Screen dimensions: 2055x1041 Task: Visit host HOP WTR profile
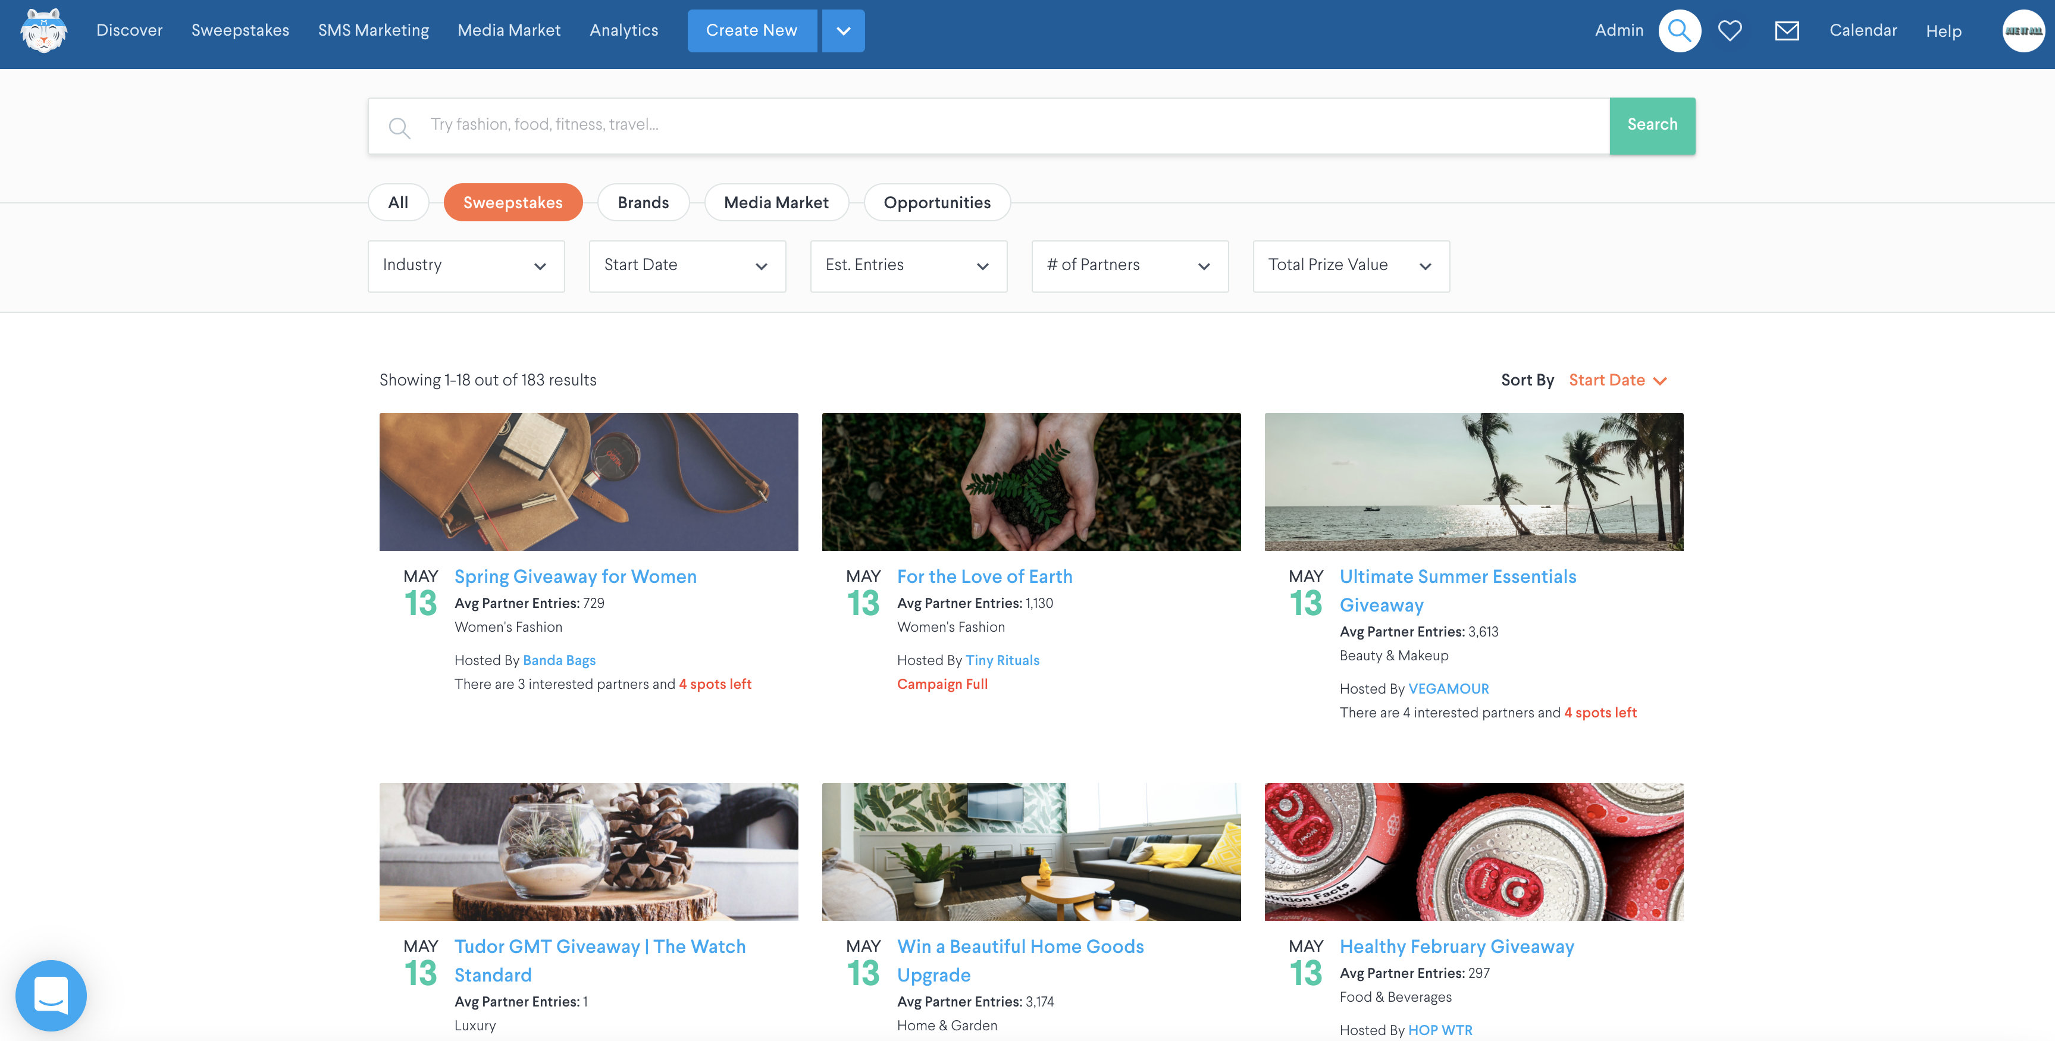click(x=1440, y=1031)
